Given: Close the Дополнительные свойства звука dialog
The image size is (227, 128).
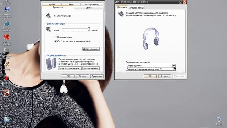Looking at the screenshot, I should [184, 2].
